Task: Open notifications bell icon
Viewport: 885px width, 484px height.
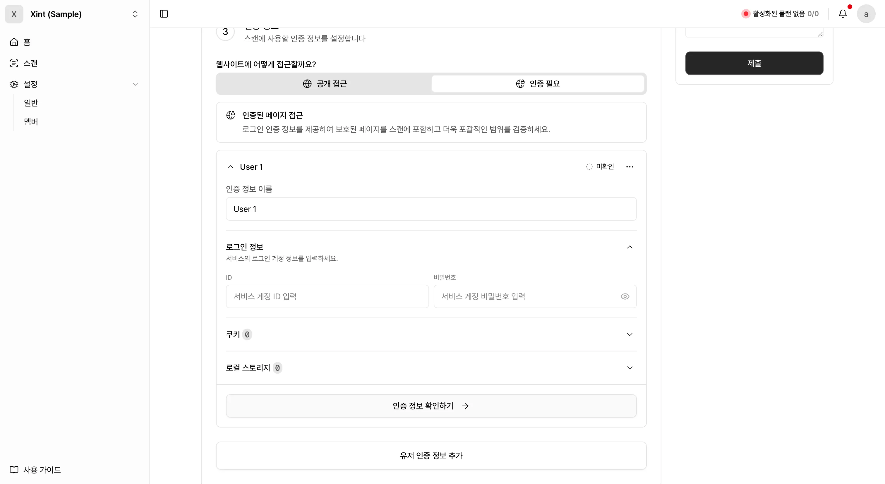Action: (842, 14)
